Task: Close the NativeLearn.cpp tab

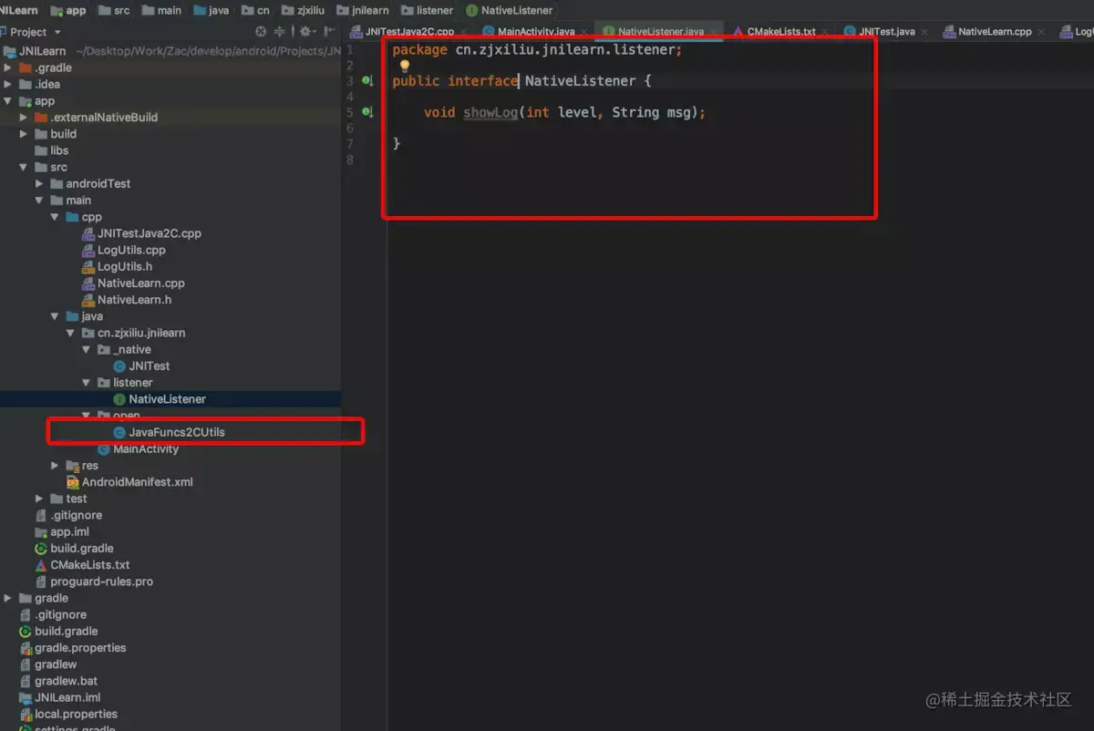Action: 1040,32
